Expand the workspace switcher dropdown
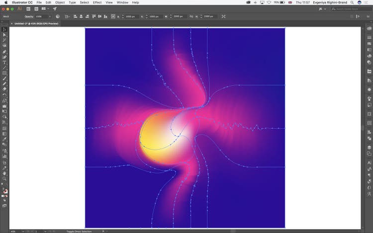The width and height of the screenshot is (373, 233). [323, 9]
